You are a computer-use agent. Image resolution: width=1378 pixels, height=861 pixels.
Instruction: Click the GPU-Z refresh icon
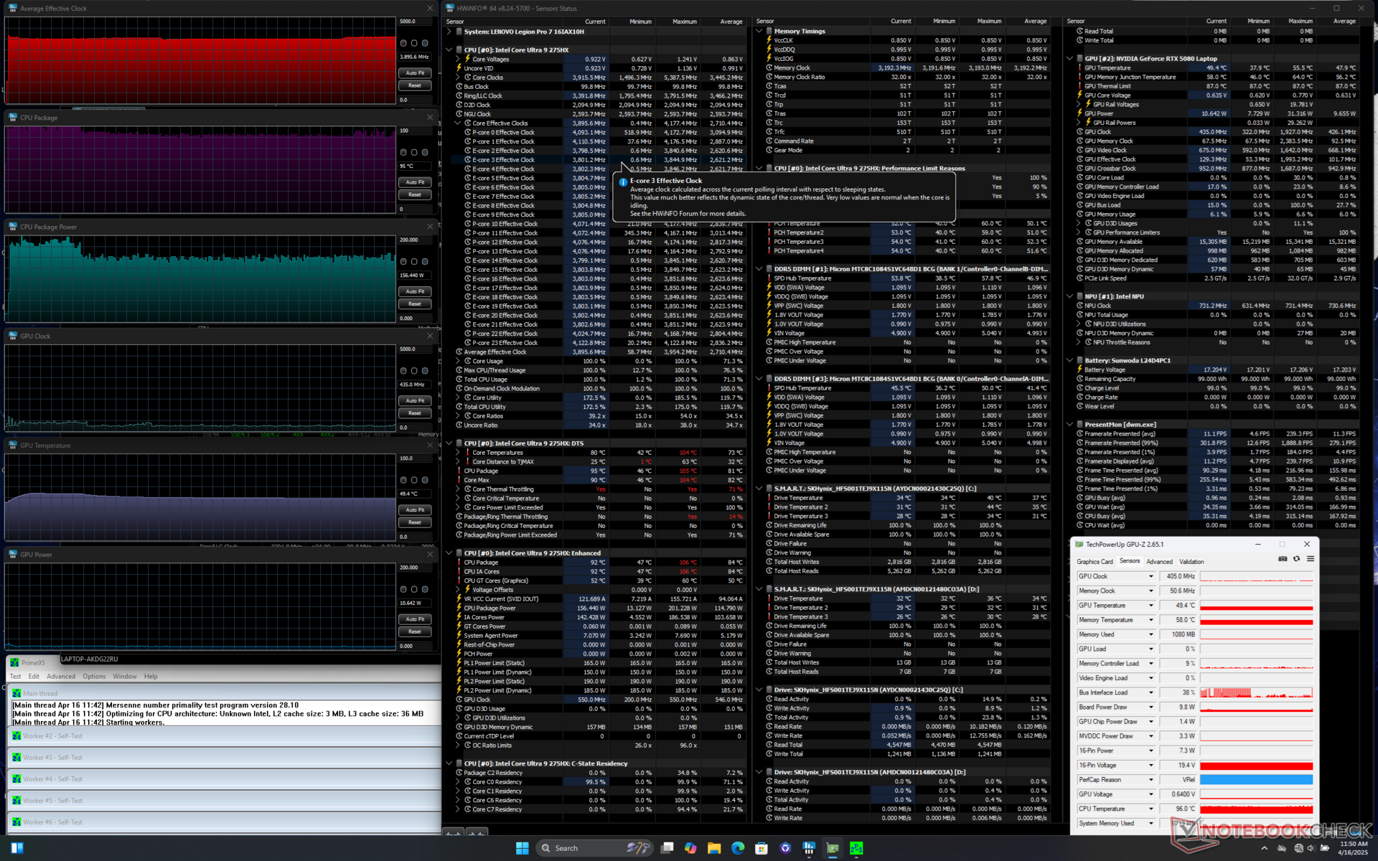pos(1296,559)
